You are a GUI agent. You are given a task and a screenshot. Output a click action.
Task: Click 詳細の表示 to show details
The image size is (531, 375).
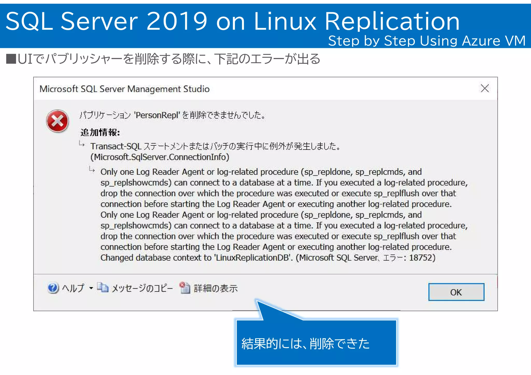pyautogui.click(x=215, y=288)
